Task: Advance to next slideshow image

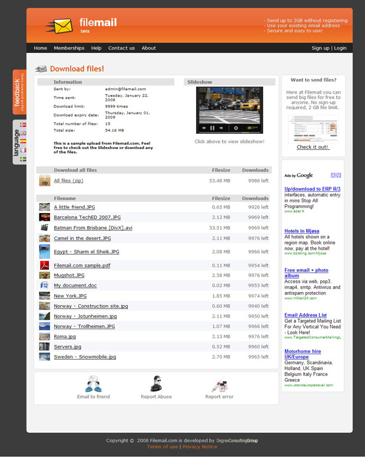Action: coord(221,128)
